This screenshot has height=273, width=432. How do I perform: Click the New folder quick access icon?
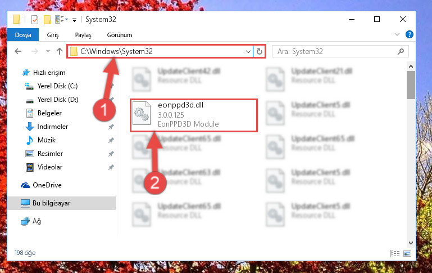(47, 20)
